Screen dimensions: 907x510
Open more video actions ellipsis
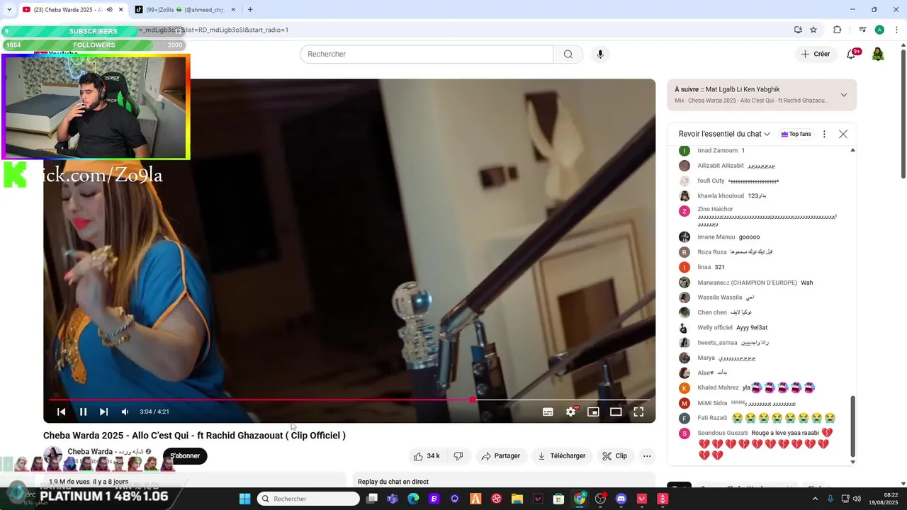(647, 456)
